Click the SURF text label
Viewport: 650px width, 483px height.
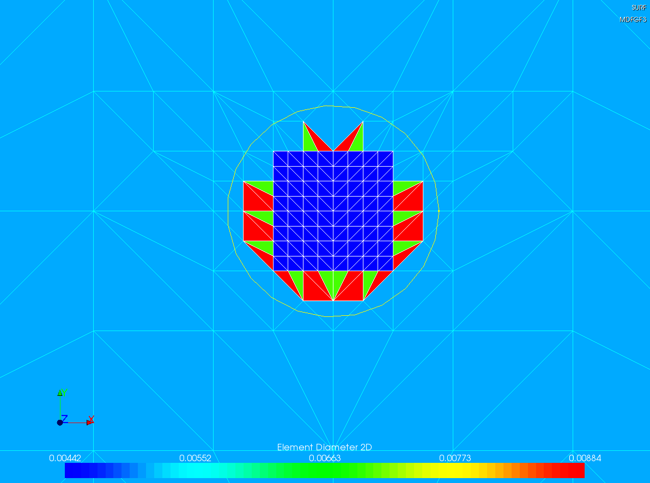(x=639, y=8)
